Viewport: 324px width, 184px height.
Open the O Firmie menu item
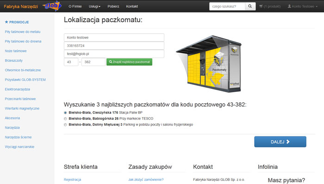point(75,6)
